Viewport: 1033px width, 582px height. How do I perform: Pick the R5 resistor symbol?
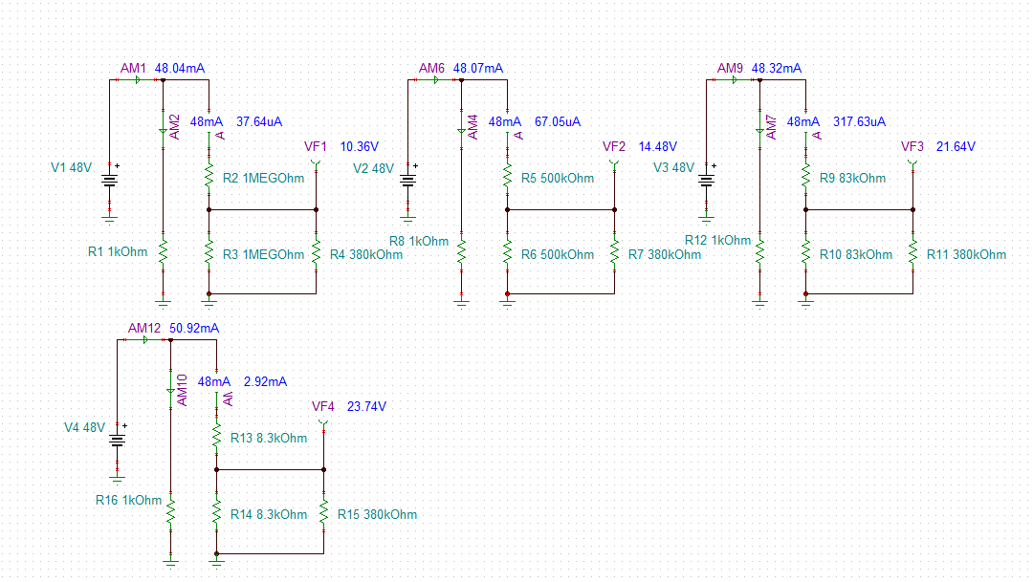(507, 175)
